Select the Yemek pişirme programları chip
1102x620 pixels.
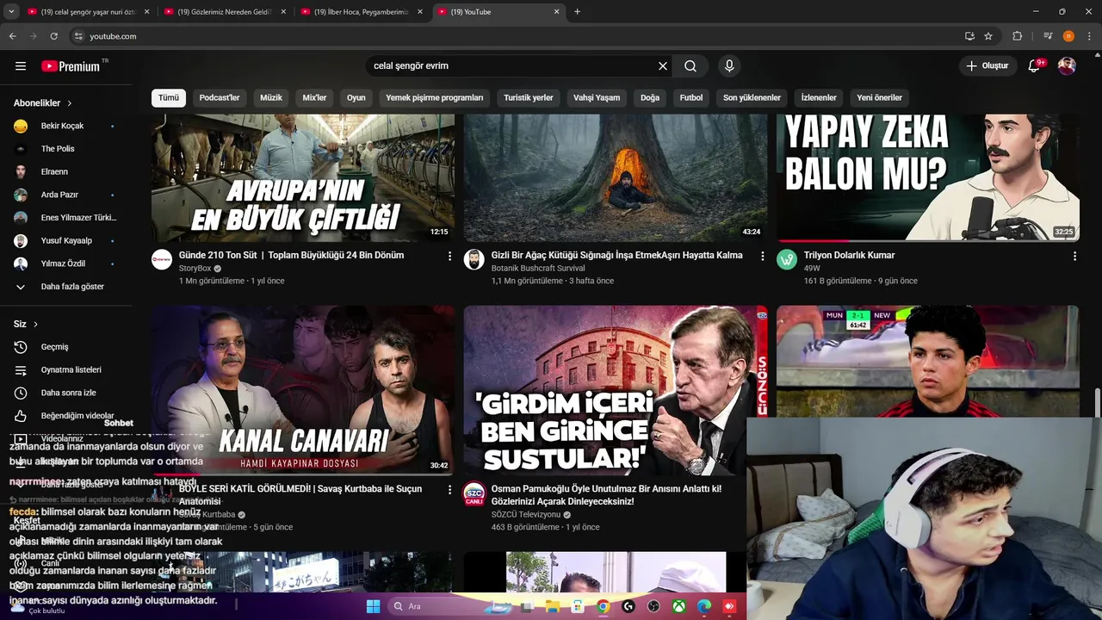(435, 97)
